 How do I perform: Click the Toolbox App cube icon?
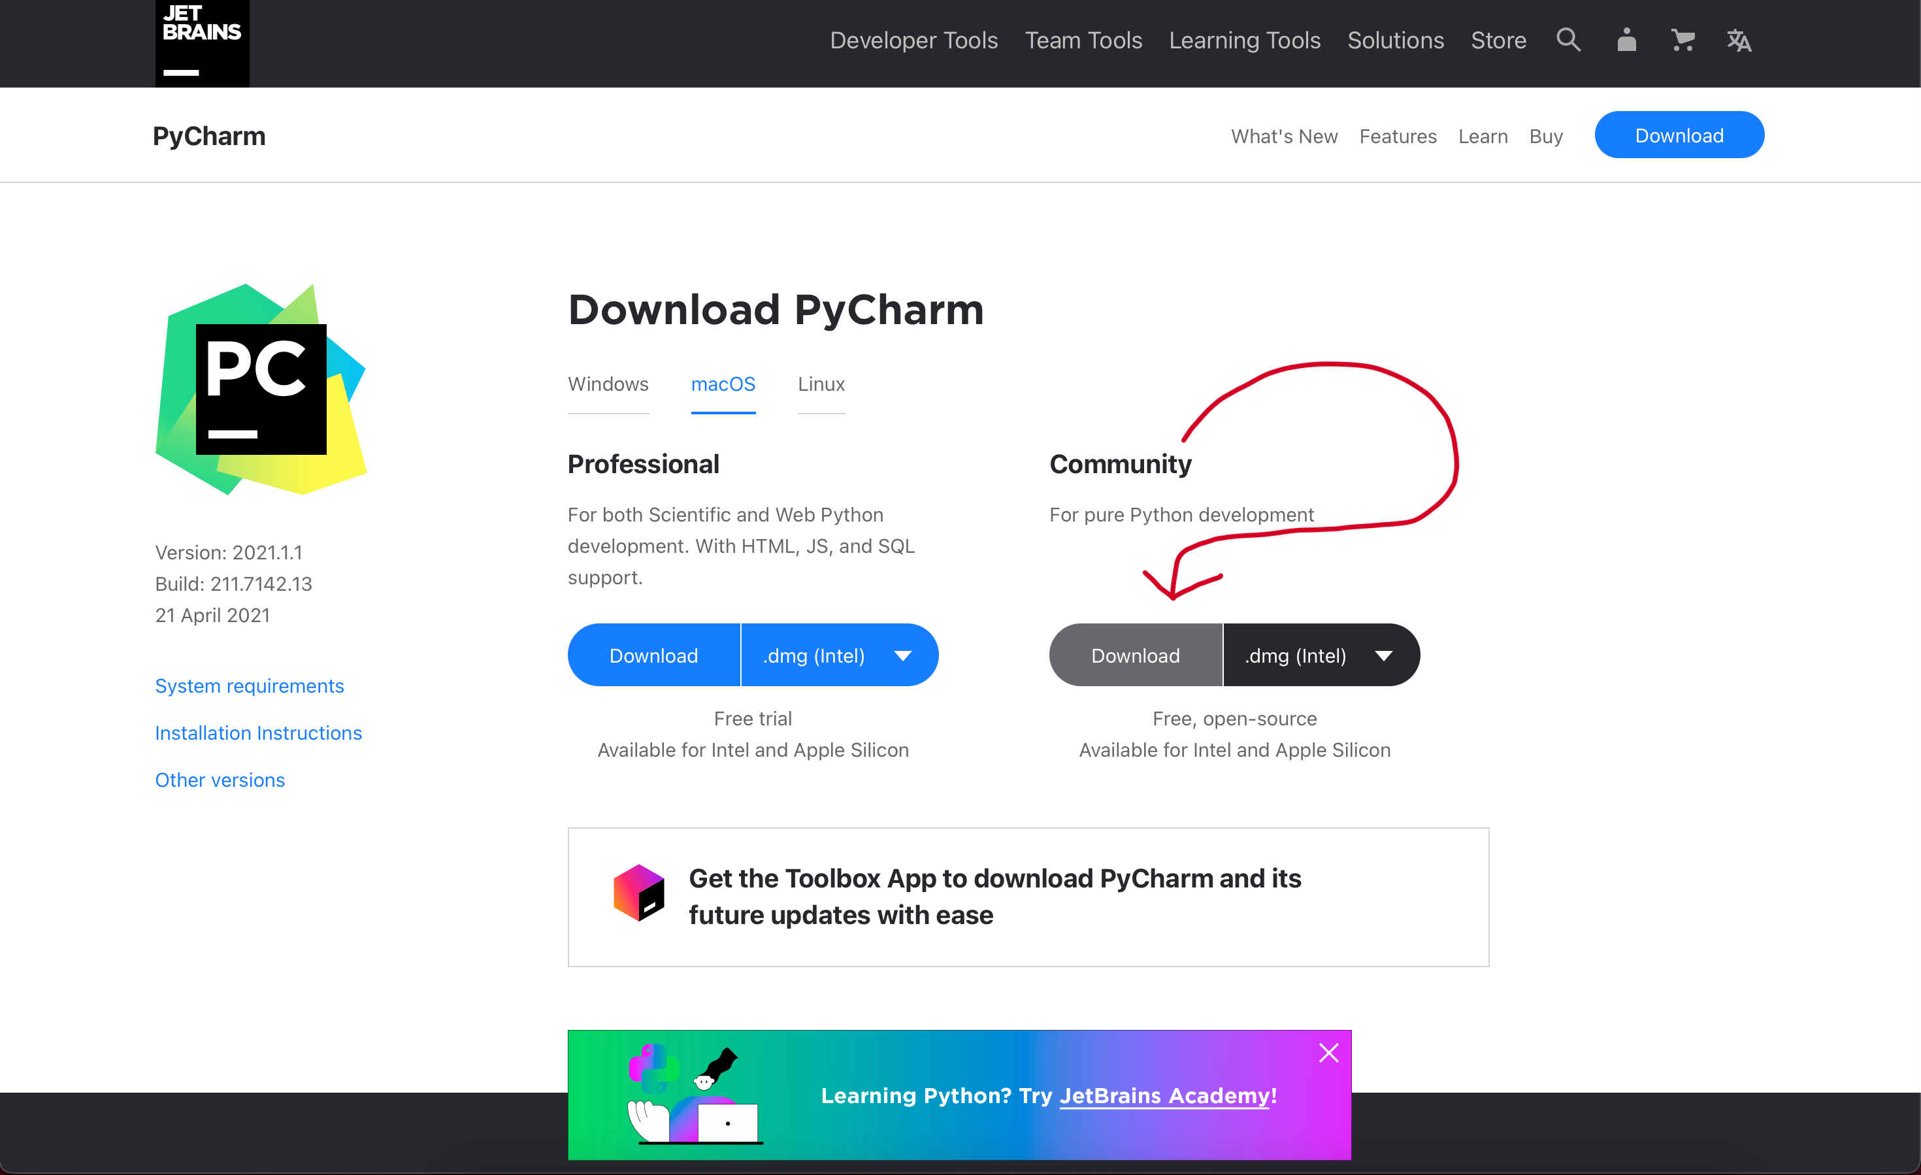[x=638, y=893]
